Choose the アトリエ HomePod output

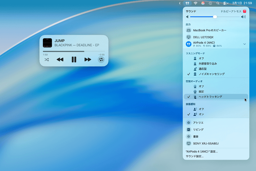point(216,123)
